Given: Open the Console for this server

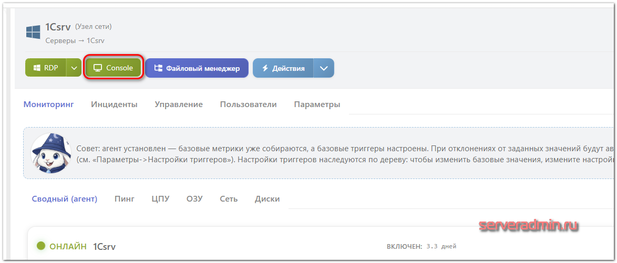Looking at the screenshot, I should pyautogui.click(x=113, y=68).
